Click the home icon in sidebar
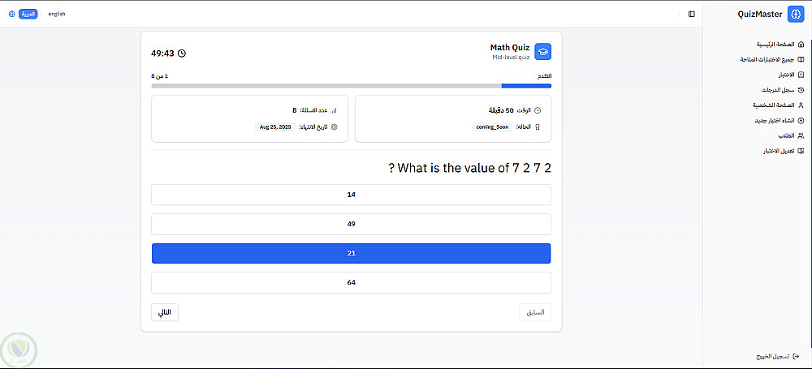Screen dimensions: 812x369 point(801,44)
